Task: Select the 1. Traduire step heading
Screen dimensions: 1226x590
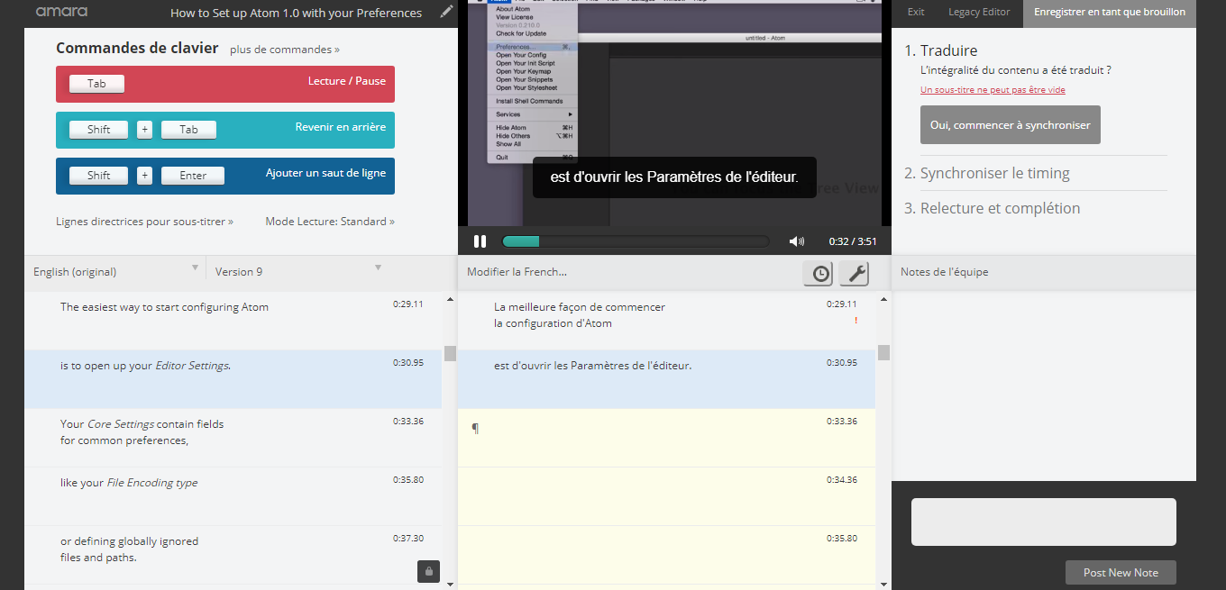Action: (941, 50)
